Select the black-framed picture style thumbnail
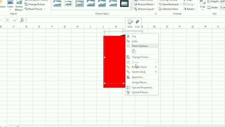 point(124,3)
